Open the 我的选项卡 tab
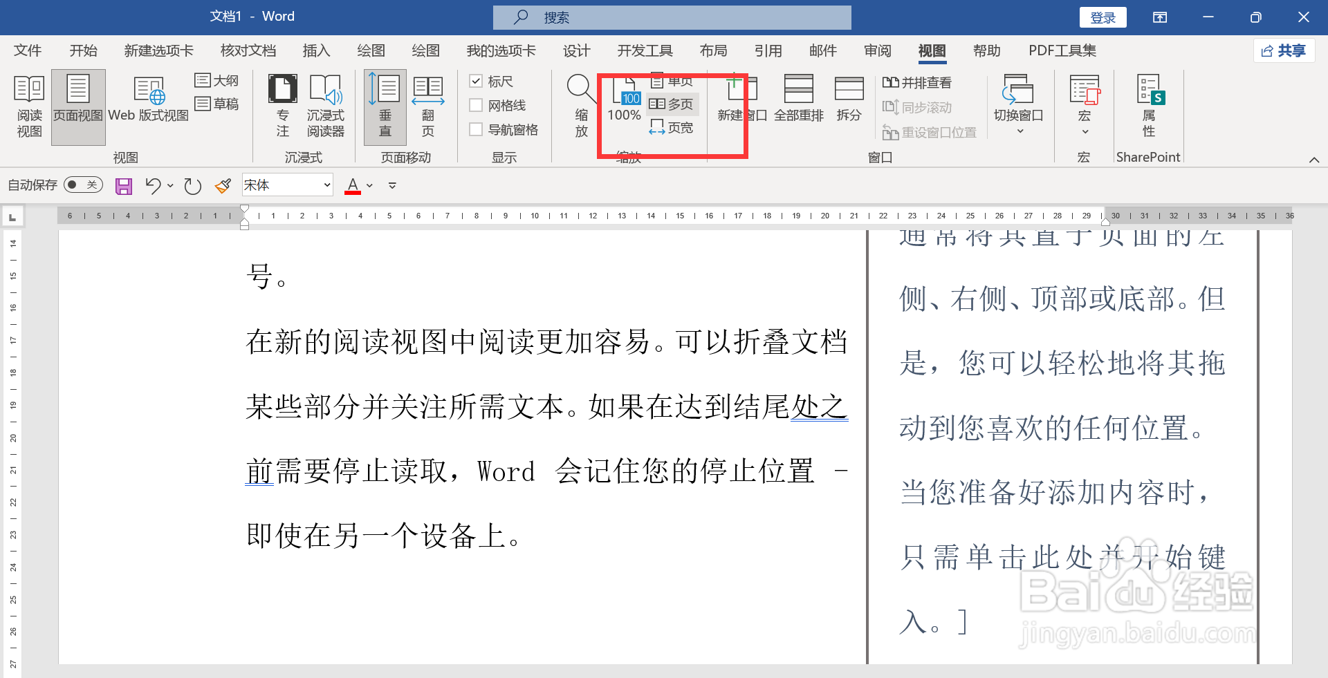Screen dimensions: 1328x678 pyautogui.click(x=501, y=50)
